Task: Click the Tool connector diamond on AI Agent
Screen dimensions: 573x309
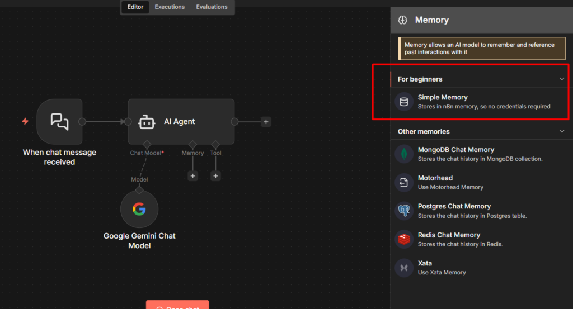Action: 215,145
